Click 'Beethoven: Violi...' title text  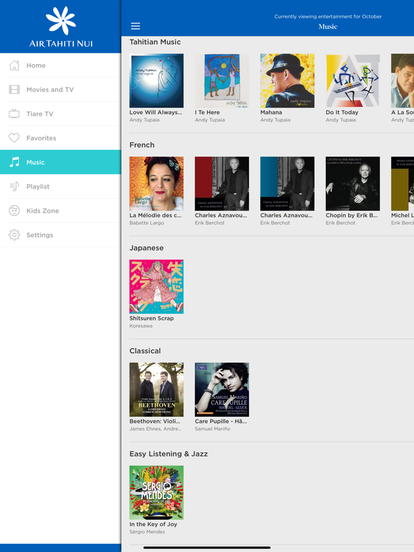(155, 421)
